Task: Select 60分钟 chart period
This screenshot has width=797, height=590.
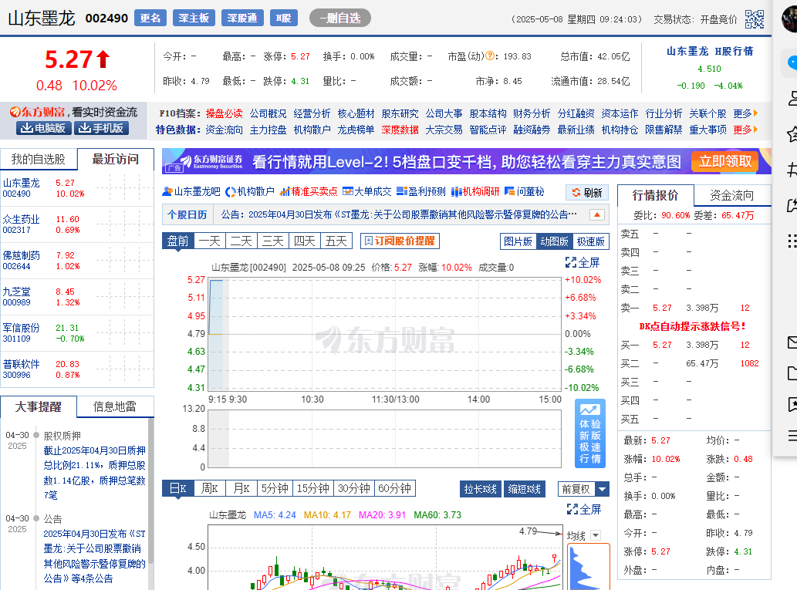Action: tap(395, 488)
